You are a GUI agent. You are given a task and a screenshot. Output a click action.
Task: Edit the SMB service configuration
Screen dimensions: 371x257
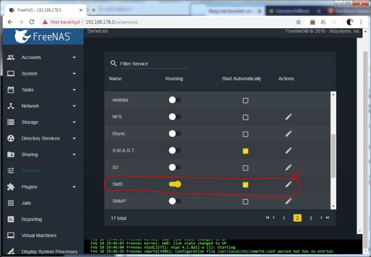(x=288, y=184)
